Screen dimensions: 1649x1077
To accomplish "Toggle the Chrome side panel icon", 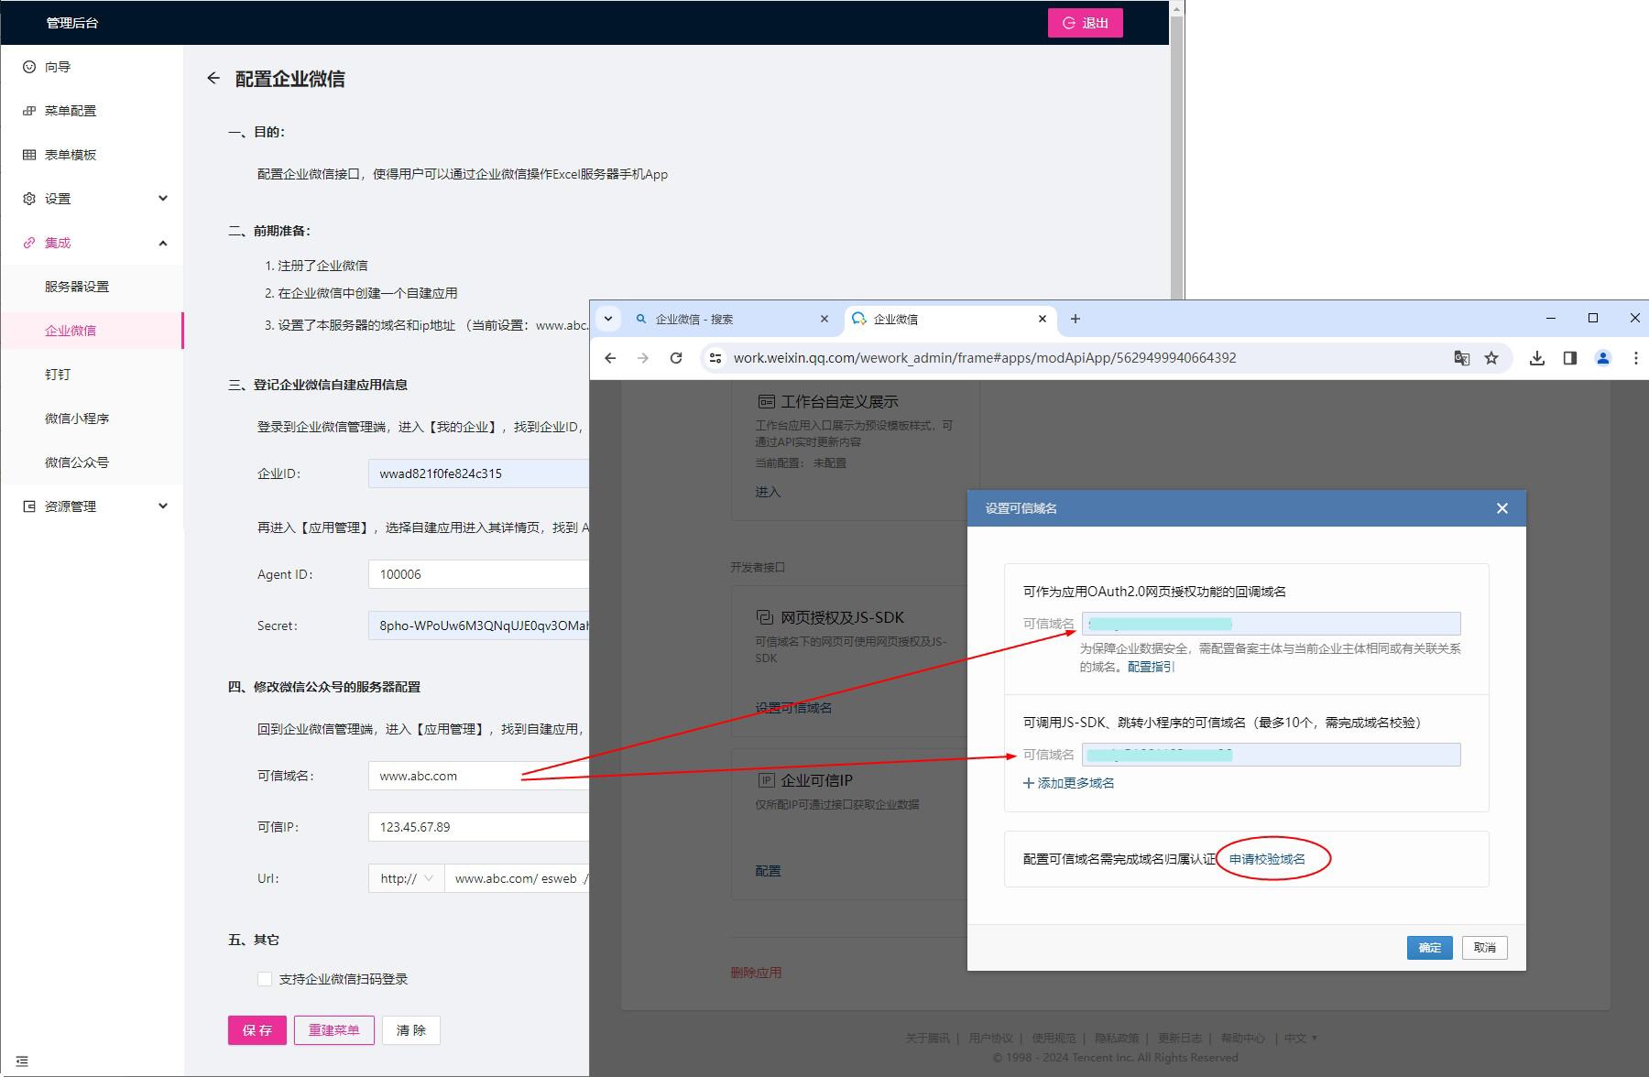I will point(1570,358).
